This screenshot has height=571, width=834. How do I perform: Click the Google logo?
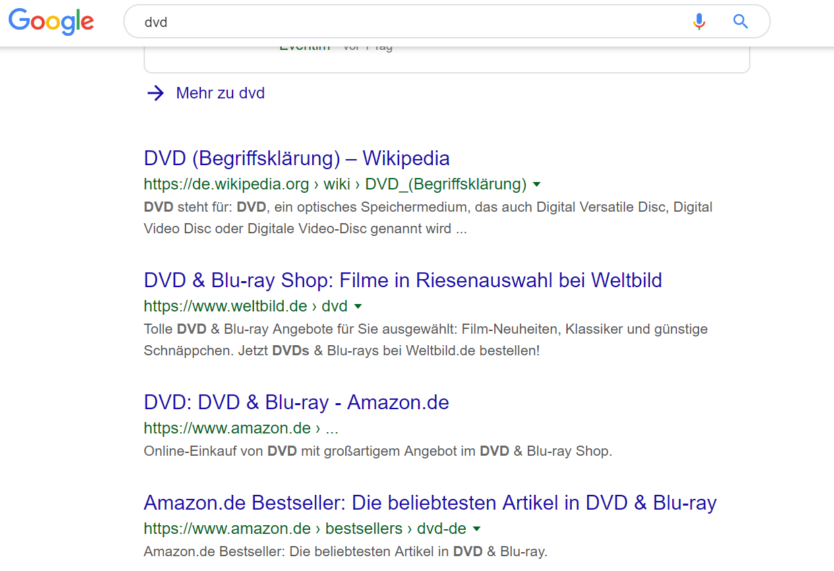point(51,21)
